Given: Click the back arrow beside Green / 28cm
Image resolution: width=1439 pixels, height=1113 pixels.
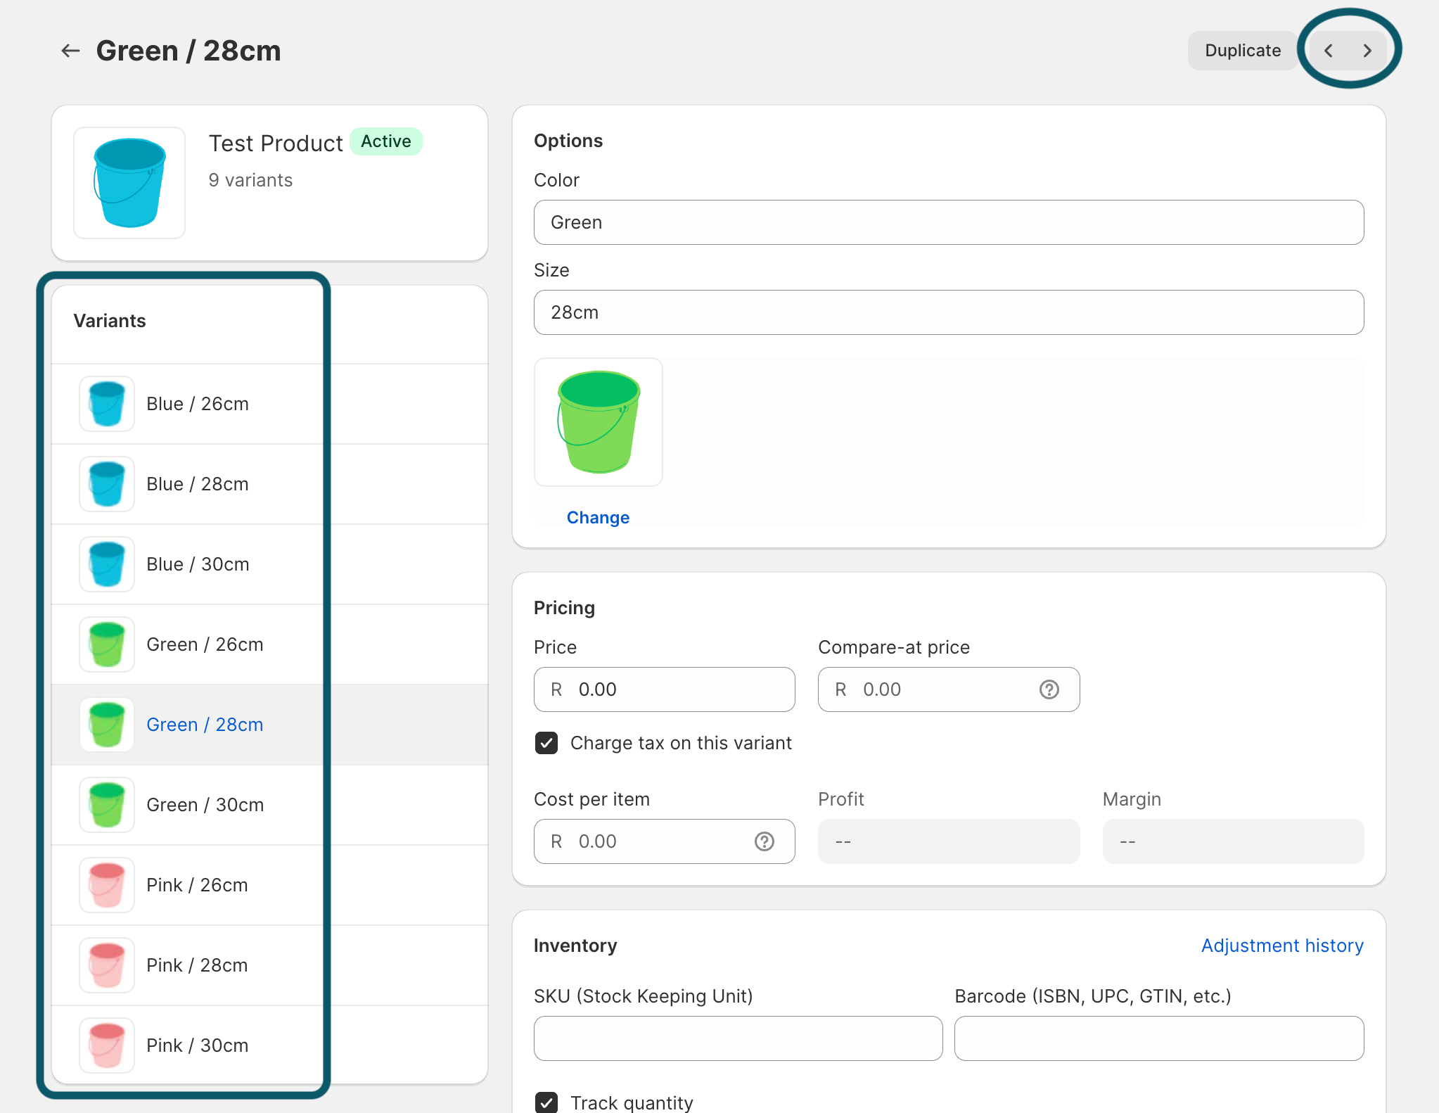Looking at the screenshot, I should pyautogui.click(x=70, y=51).
